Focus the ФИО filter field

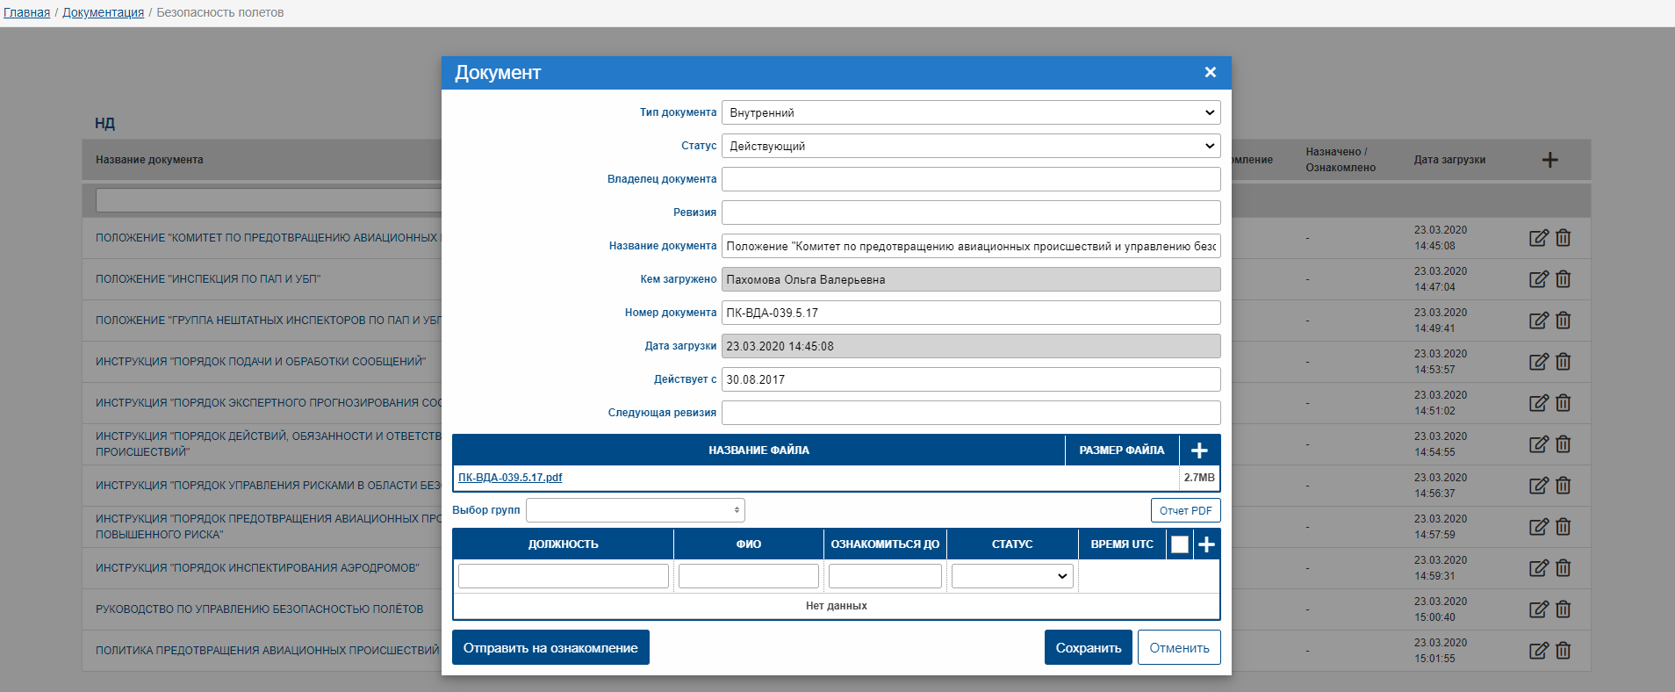click(x=749, y=576)
